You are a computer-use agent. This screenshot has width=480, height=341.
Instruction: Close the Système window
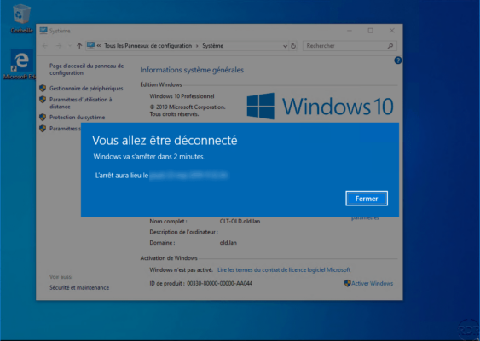pos(392,31)
